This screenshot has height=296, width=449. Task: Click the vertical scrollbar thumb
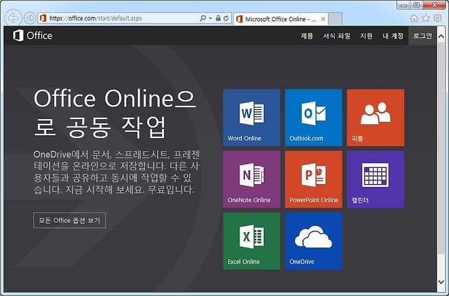coord(441,149)
